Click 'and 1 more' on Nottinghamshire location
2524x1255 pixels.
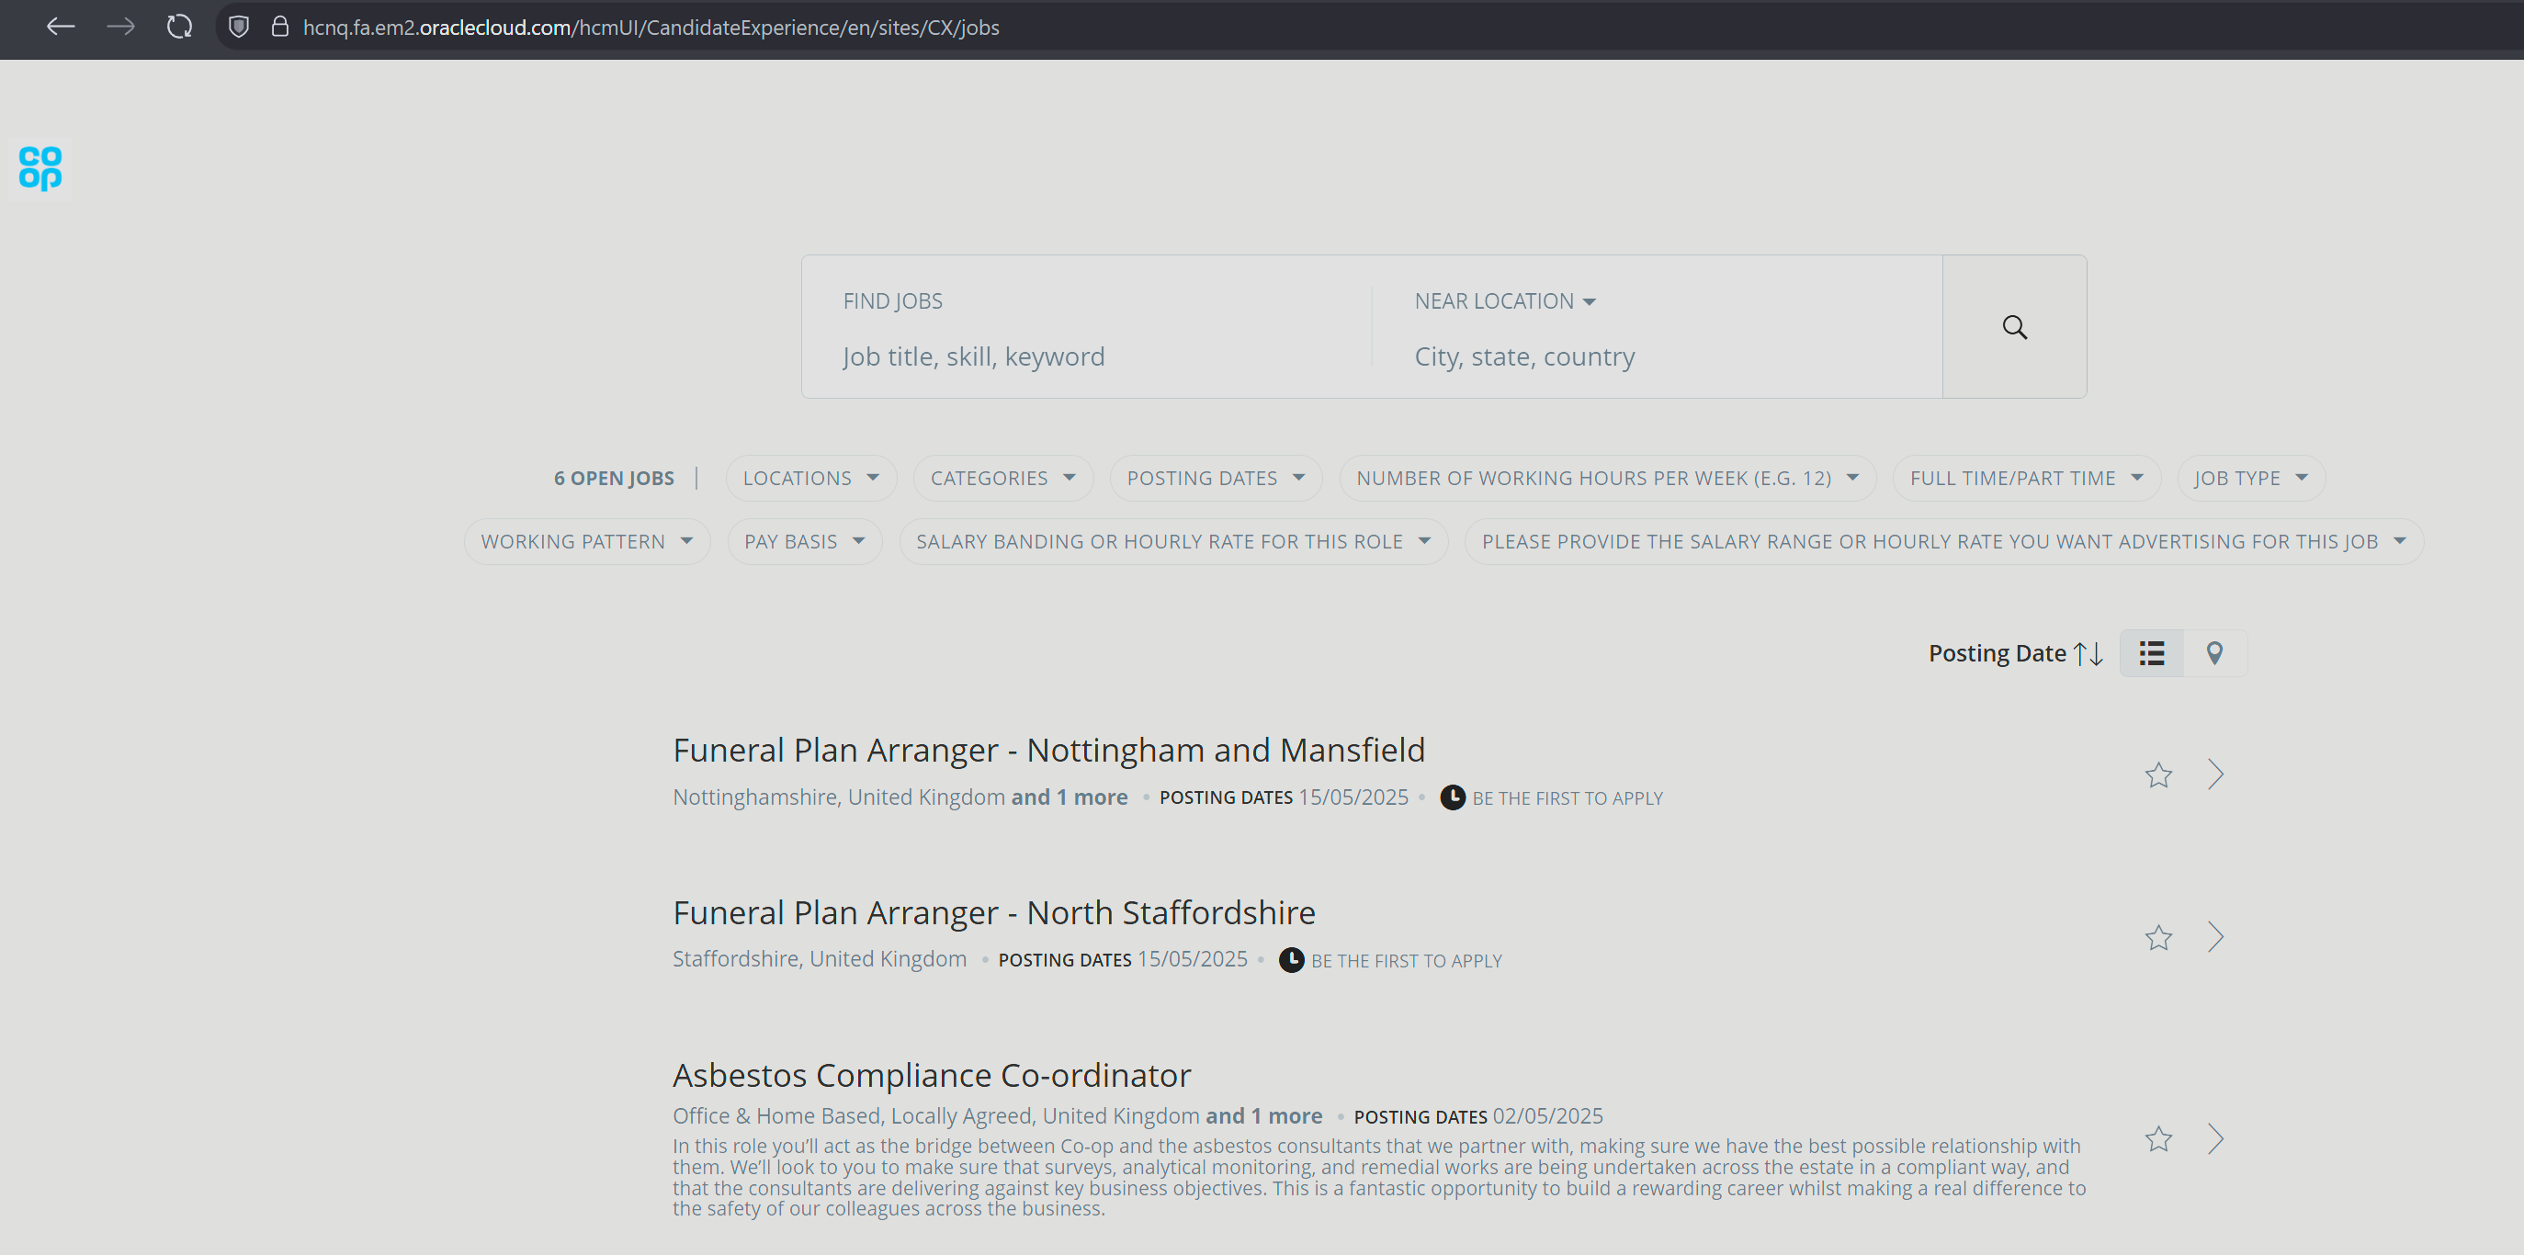click(1069, 797)
